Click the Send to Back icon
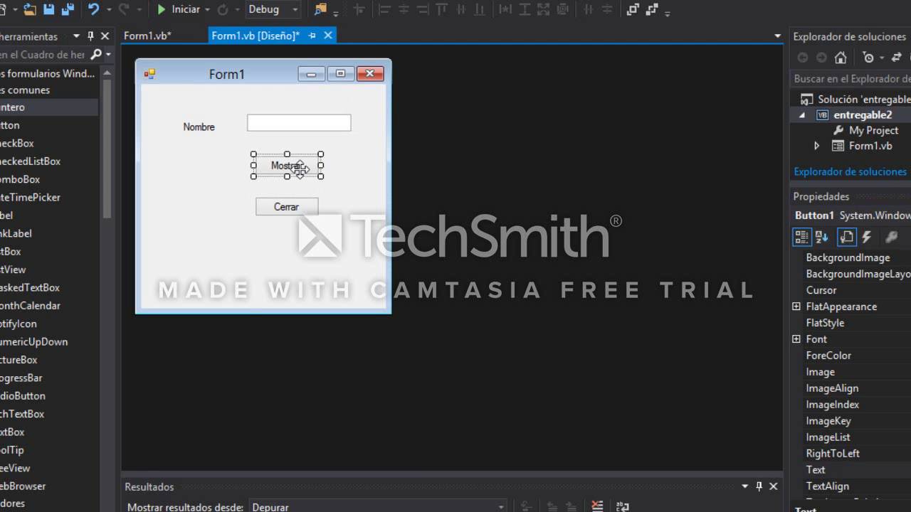Screen dimensions: 911x512 click(x=651, y=9)
